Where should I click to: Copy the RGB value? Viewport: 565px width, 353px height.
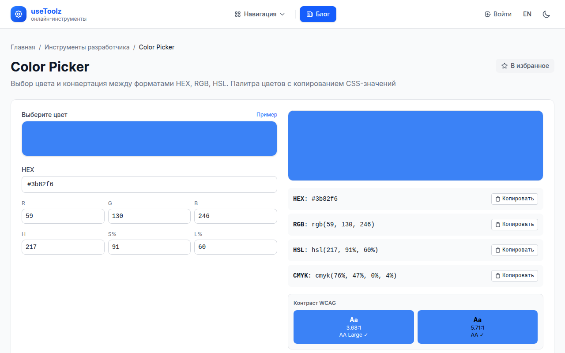click(x=515, y=225)
